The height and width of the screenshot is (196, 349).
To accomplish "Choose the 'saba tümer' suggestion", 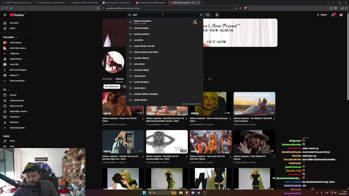I will (x=164, y=64).
